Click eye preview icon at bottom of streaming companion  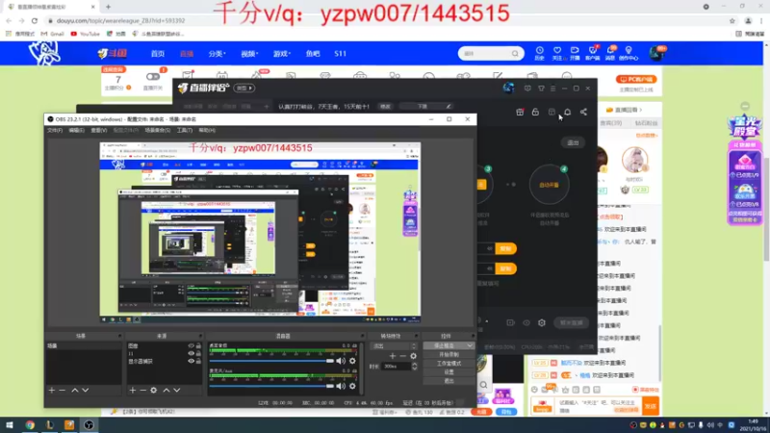coord(526,323)
